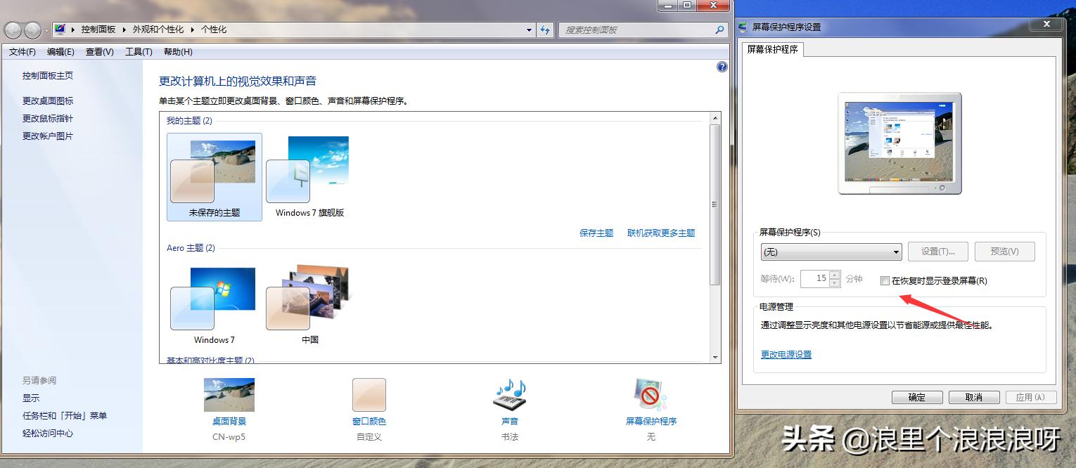Open the 更改电源设置 link

pos(786,355)
